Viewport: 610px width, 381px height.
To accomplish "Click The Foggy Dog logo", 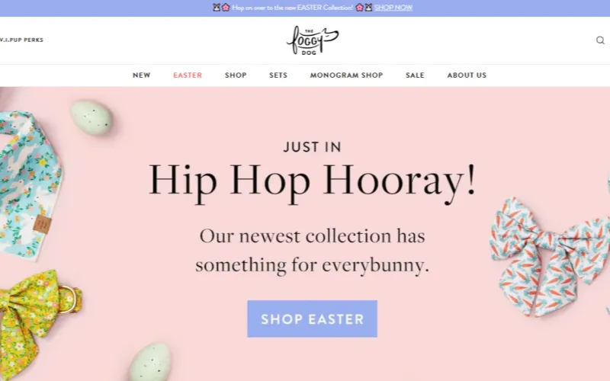I will [313, 40].
